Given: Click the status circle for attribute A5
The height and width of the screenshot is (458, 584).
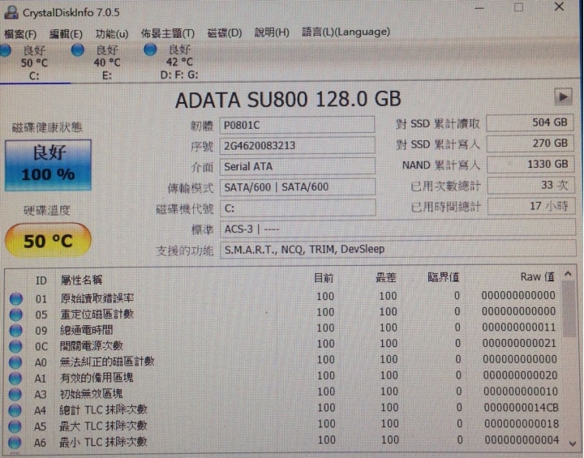Looking at the screenshot, I should click(15, 426).
